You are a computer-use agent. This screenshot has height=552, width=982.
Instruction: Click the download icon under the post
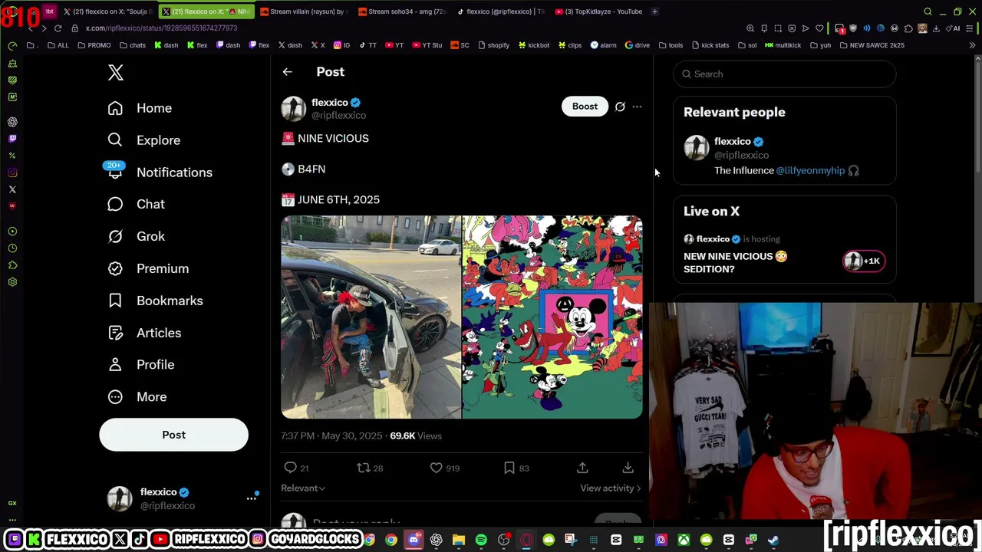(628, 468)
